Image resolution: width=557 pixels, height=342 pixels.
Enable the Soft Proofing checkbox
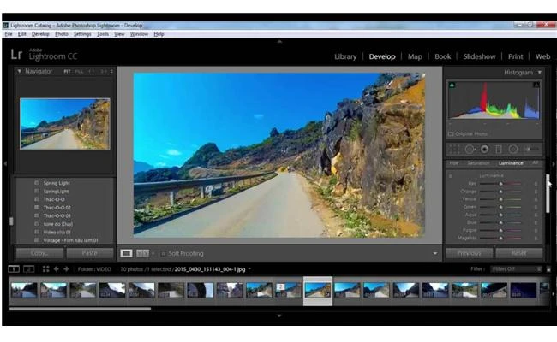click(162, 253)
